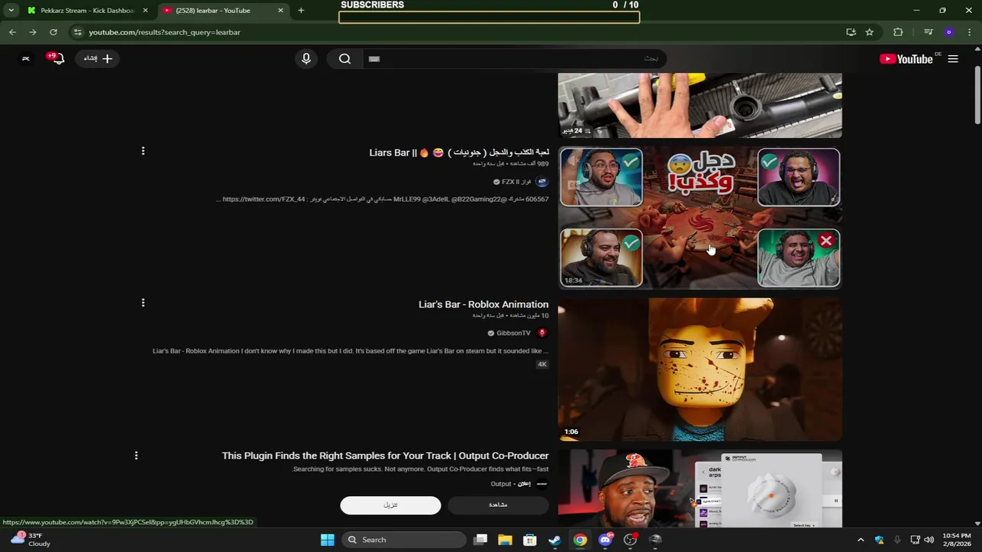Viewport: 982px width, 552px height.
Task: Bookmark this page with star
Action: [x=869, y=32]
